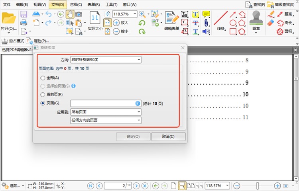The height and width of the screenshot is (191, 299).
Task: Open the toolbar zoom percentage dropdown
Action: point(135,14)
